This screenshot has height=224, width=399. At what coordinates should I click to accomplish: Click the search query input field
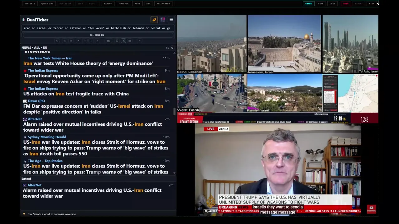(98, 28)
